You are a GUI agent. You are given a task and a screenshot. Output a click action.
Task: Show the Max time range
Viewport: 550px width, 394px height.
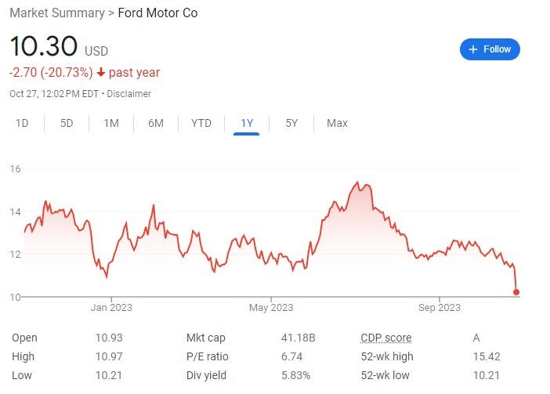[337, 123]
